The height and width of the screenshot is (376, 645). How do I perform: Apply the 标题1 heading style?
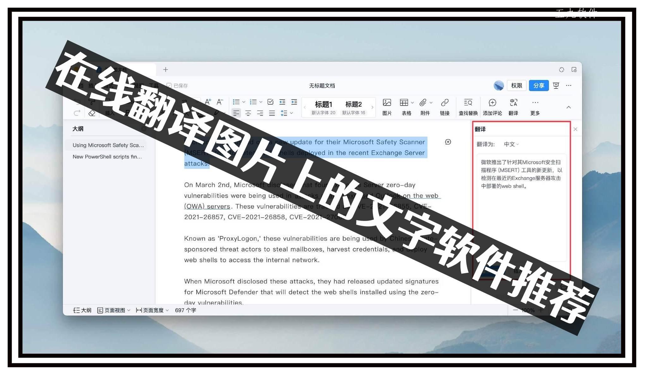[x=323, y=108]
